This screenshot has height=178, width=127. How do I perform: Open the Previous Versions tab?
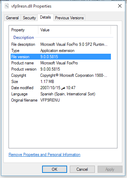(69, 18)
